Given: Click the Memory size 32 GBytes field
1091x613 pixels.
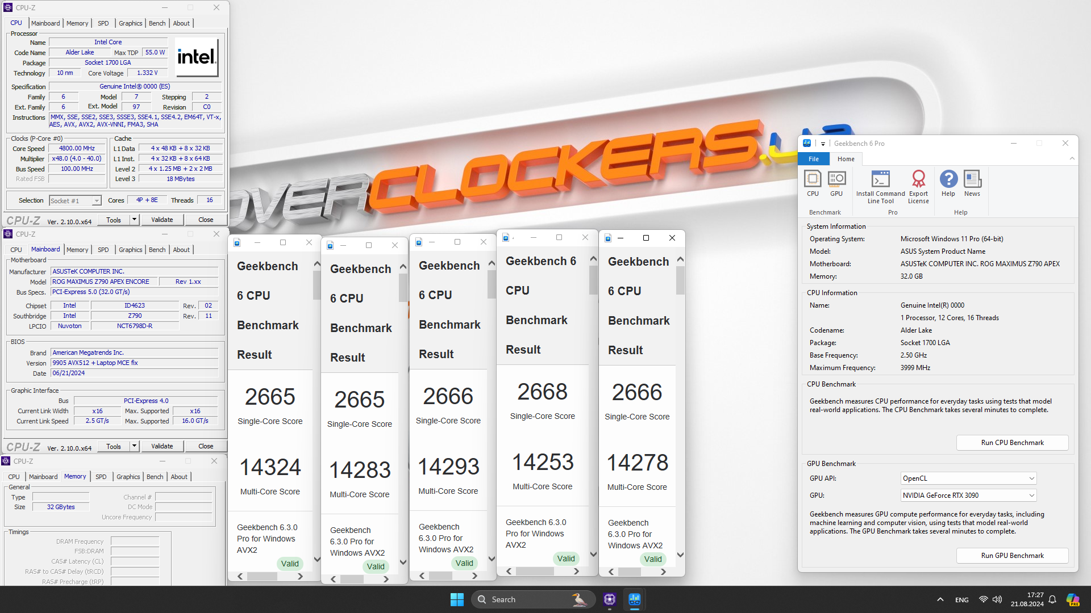Looking at the screenshot, I should coord(61,507).
